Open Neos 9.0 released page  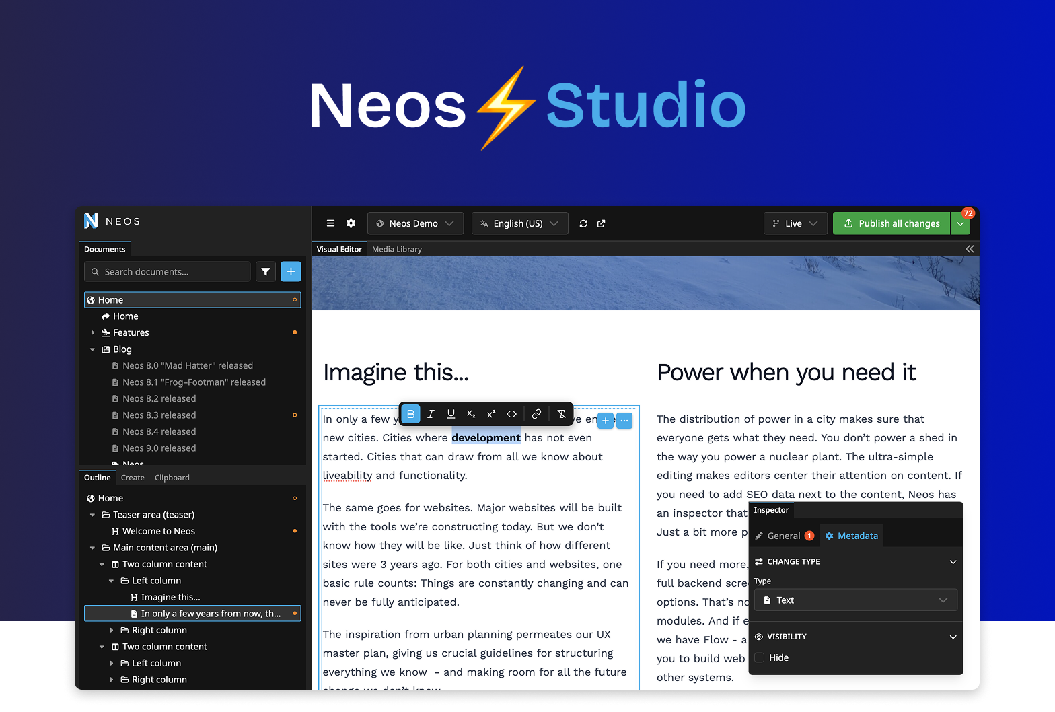pos(159,448)
